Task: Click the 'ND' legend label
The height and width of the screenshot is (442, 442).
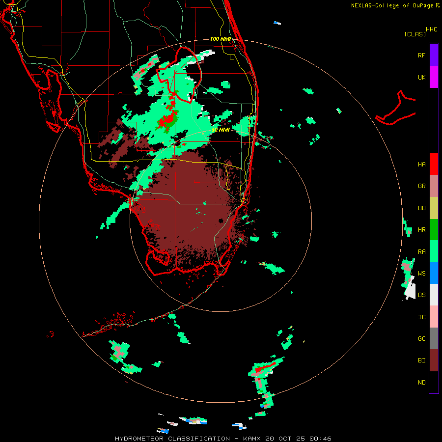Action: 421,383
